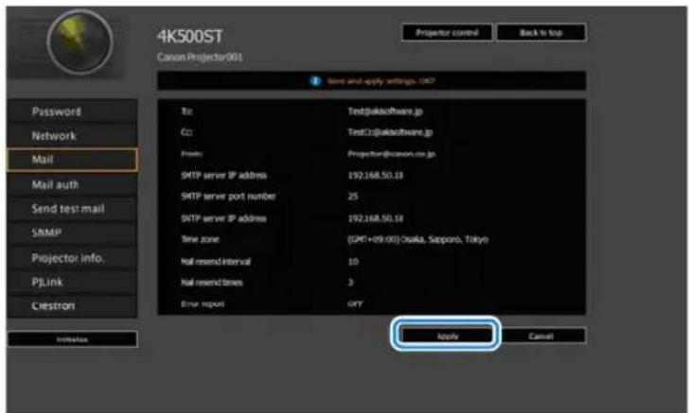The width and height of the screenshot is (689, 413).
Task: Click the Cancel button
Action: click(541, 336)
